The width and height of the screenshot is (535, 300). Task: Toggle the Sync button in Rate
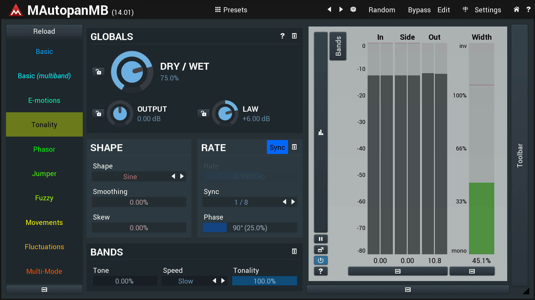(x=277, y=147)
